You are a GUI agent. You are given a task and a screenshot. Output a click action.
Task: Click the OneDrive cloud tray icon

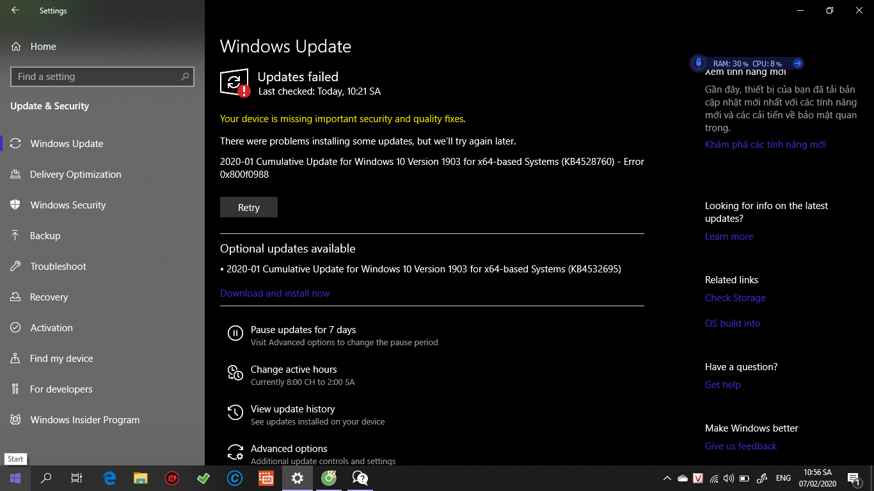(683, 478)
